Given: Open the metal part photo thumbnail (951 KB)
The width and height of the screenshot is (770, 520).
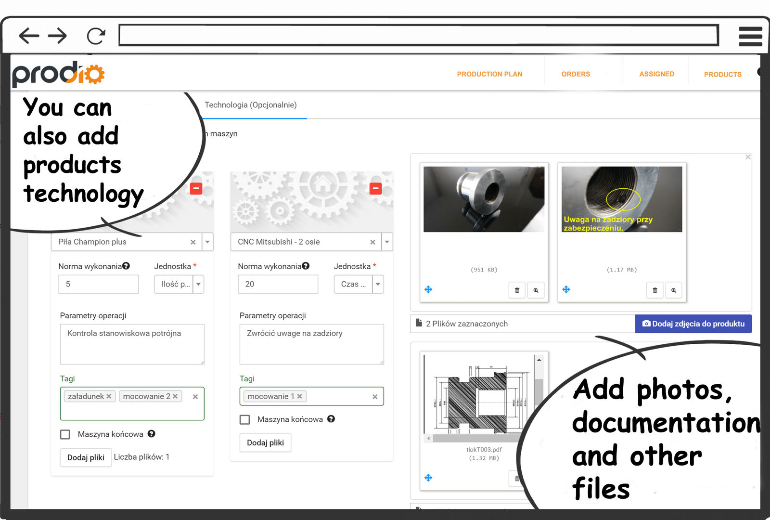Looking at the screenshot, I should click(484, 199).
